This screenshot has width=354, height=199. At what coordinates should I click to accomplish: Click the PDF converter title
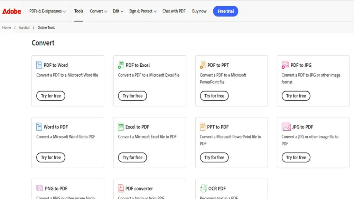[139, 188]
